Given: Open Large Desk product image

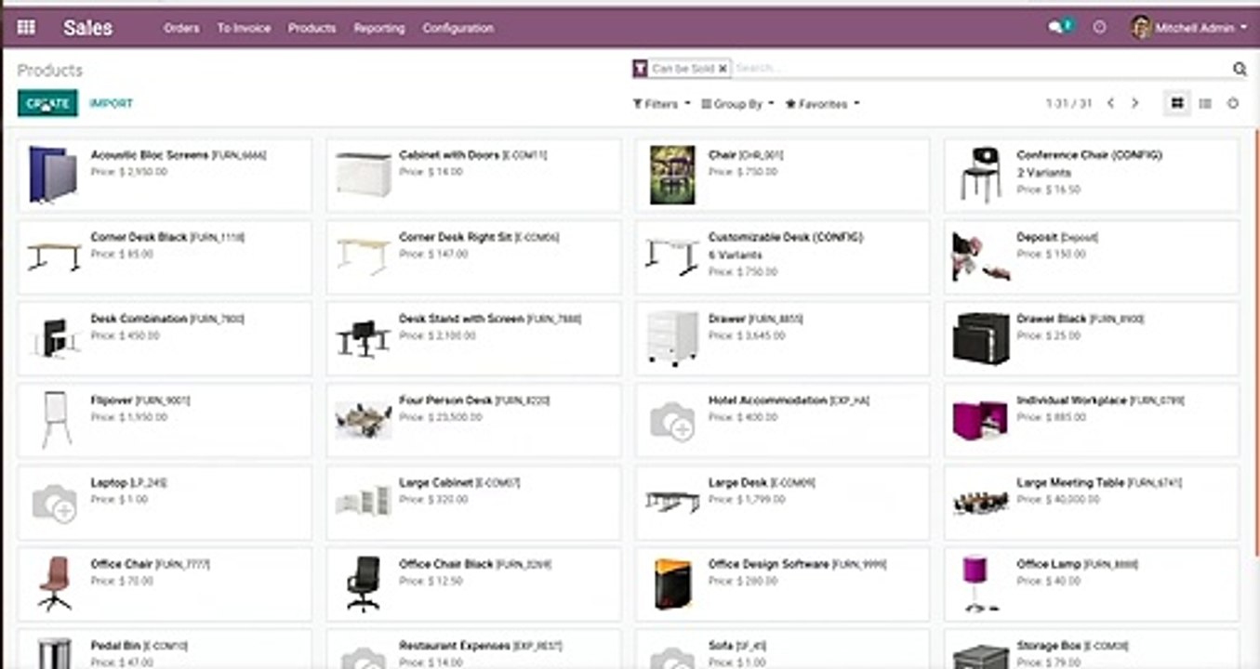Looking at the screenshot, I should pyautogui.click(x=672, y=502).
